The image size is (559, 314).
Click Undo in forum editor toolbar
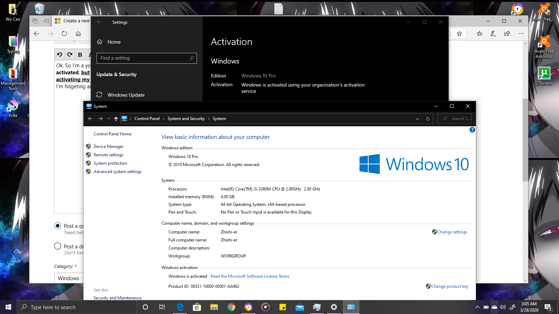point(59,54)
